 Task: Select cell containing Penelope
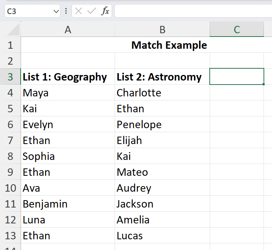coord(162,124)
